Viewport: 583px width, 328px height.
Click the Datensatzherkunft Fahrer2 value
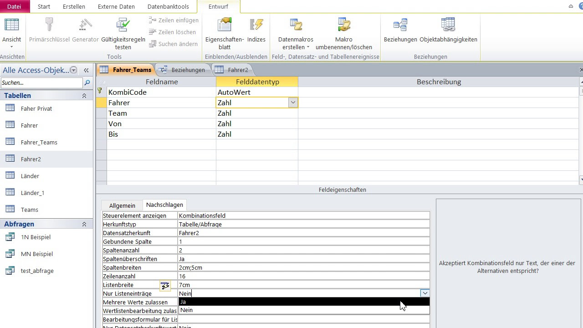coord(304,233)
